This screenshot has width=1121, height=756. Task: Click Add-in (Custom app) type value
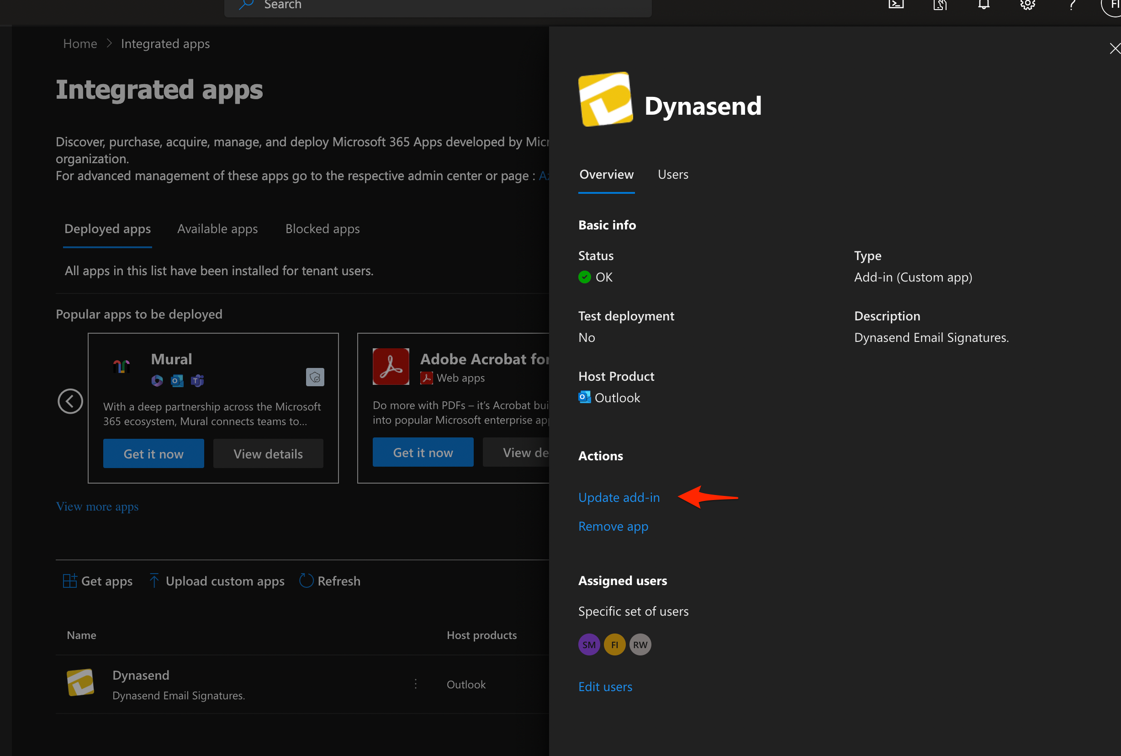pyautogui.click(x=913, y=277)
